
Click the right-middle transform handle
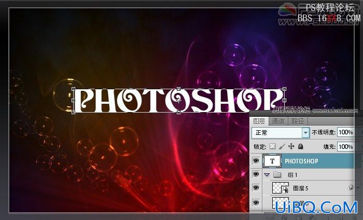pyautogui.click(x=284, y=100)
